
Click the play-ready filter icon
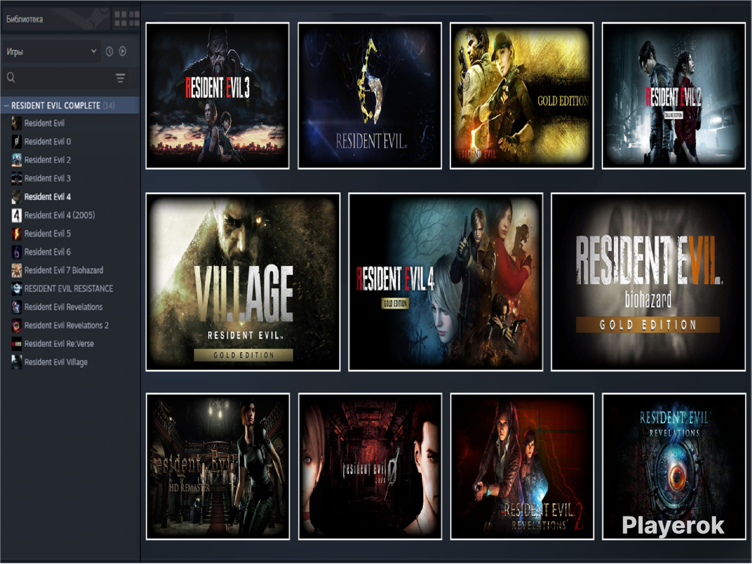123,52
